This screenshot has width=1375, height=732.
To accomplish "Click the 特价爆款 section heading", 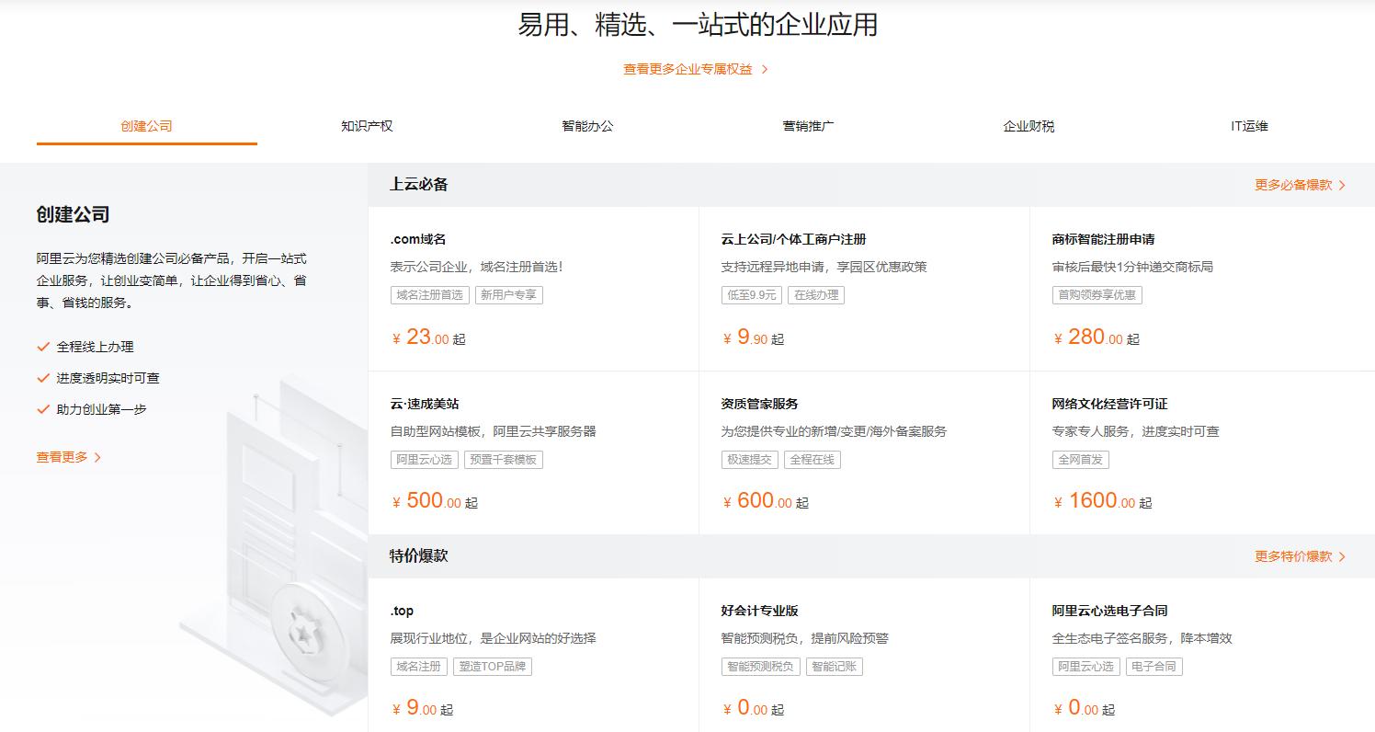I will pos(419,556).
